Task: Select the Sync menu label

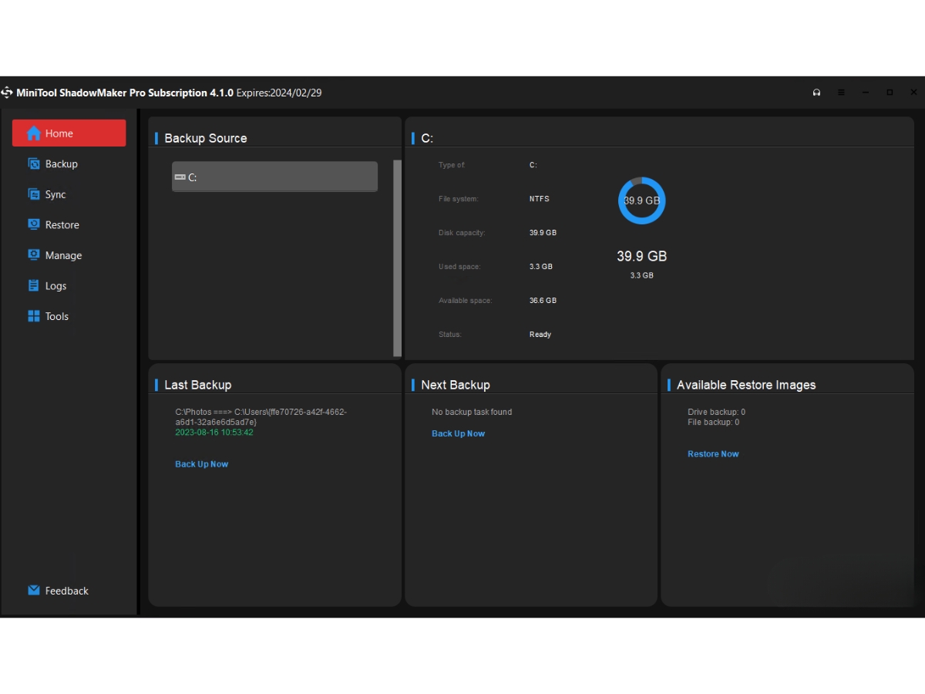Action: point(55,194)
